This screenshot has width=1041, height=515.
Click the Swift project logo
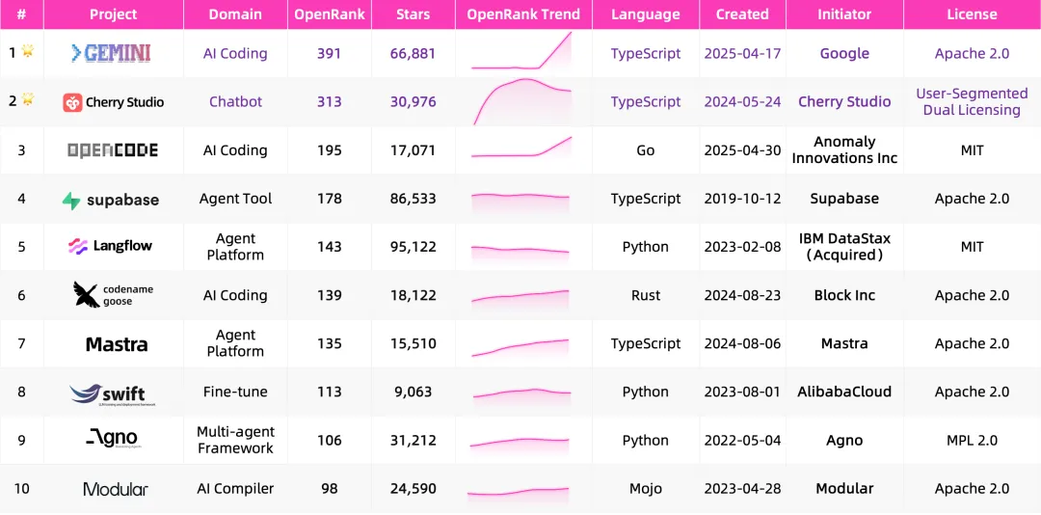112,394
